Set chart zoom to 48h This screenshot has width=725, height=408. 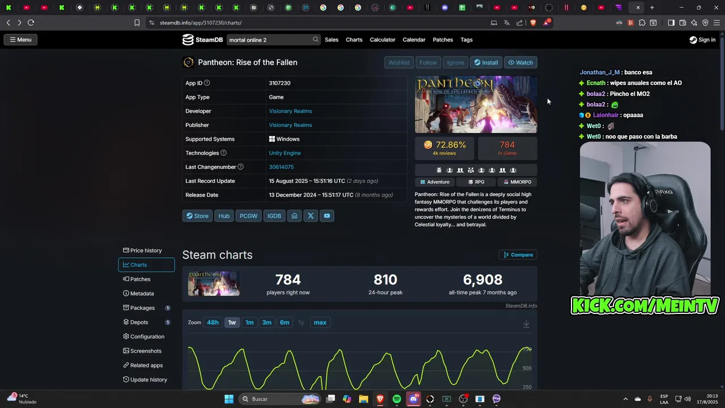coord(213,322)
